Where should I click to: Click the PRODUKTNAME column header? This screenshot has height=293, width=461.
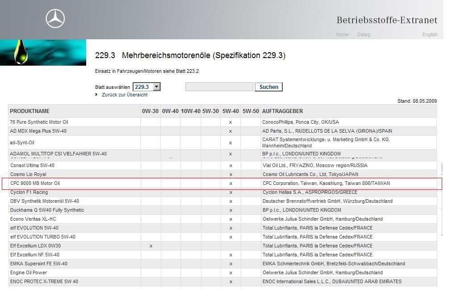tap(30, 111)
